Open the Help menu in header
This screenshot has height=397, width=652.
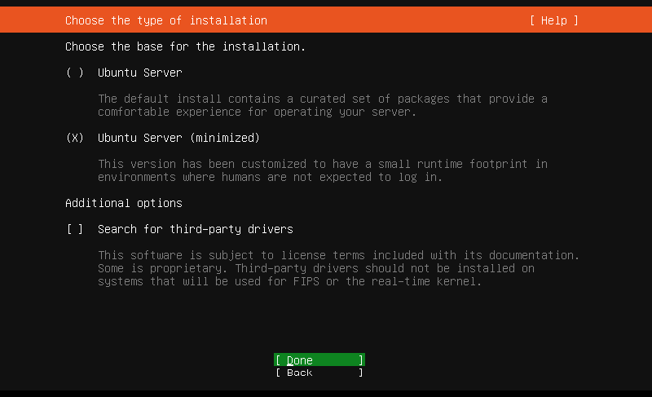click(553, 20)
